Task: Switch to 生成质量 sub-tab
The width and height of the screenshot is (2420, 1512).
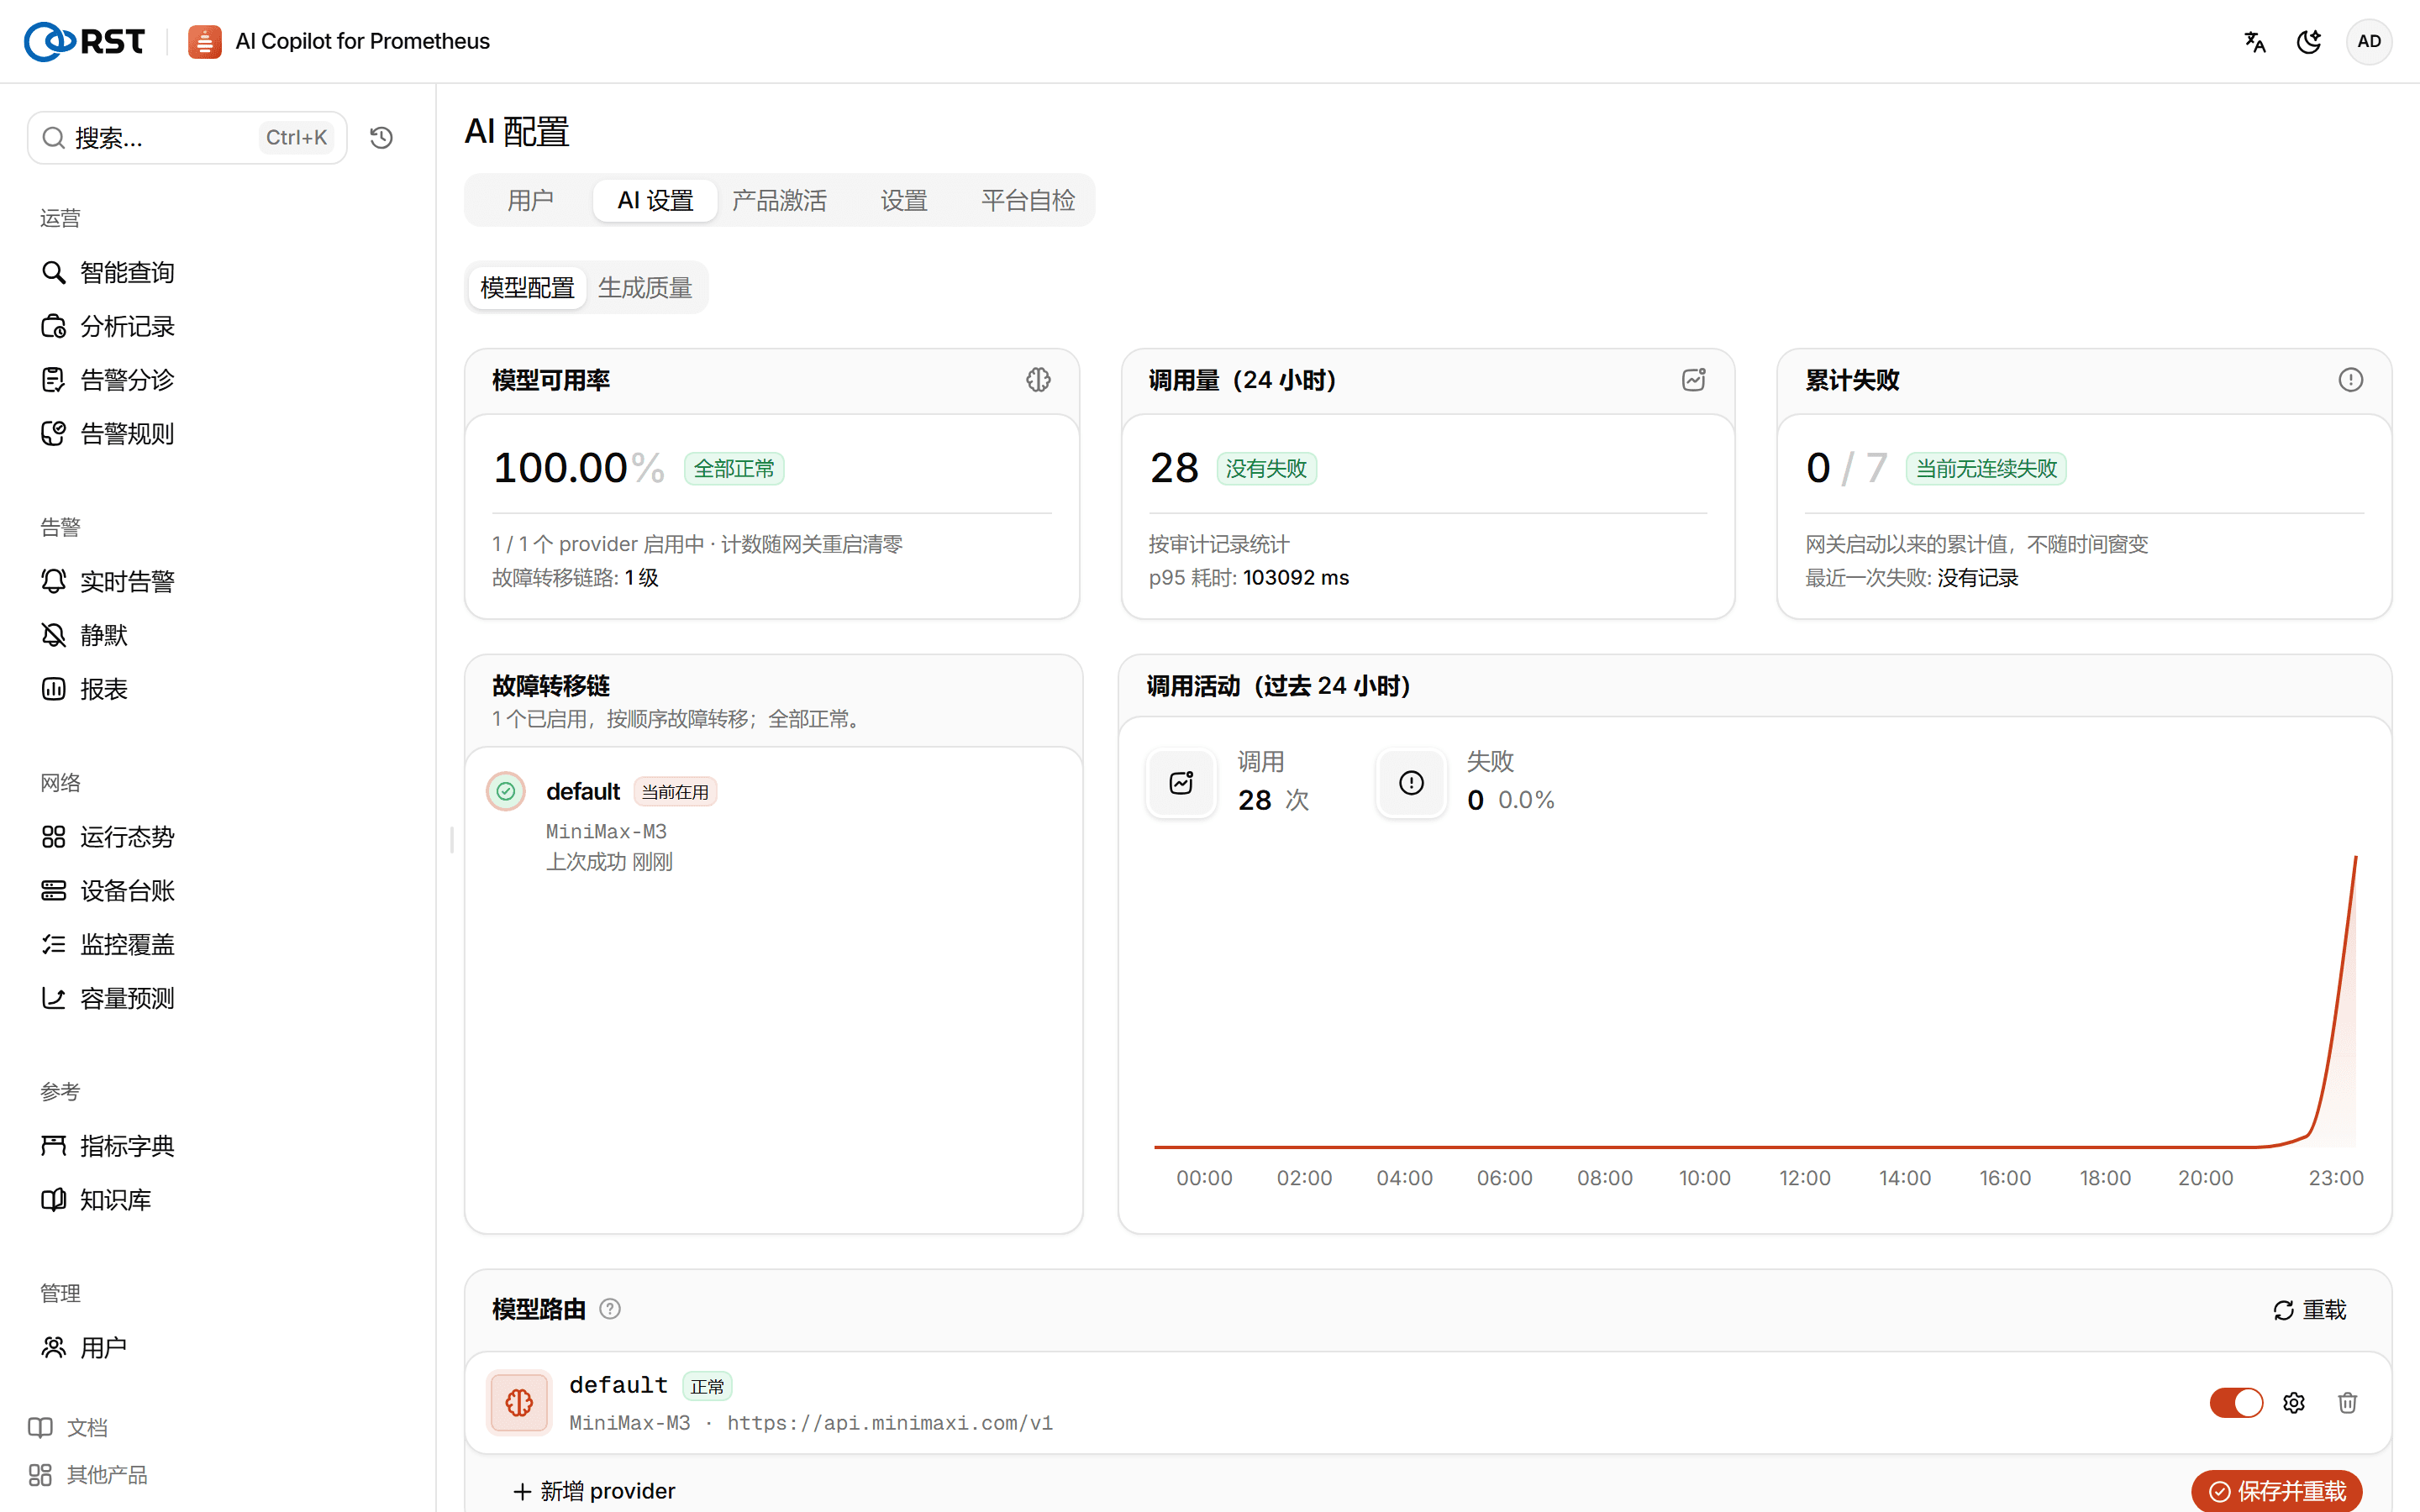Action: [x=645, y=288]
